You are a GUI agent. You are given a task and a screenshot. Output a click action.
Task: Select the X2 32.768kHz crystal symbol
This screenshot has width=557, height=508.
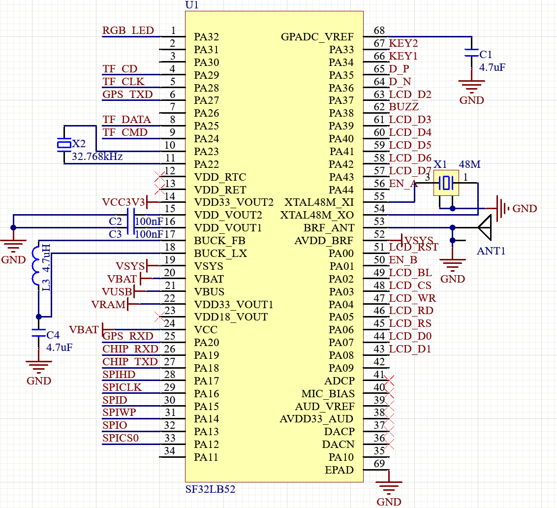click(64, 144)
